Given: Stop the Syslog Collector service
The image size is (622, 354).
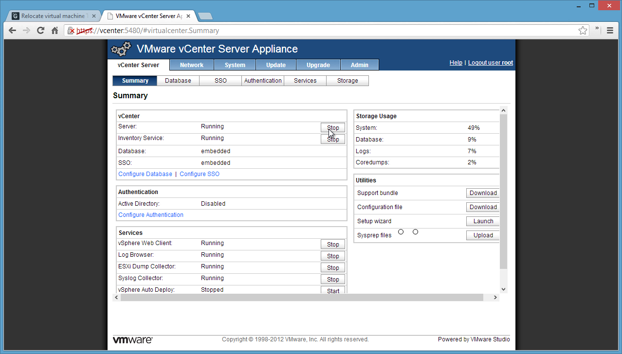Looking at the screenshot, I should coord(333,280).
